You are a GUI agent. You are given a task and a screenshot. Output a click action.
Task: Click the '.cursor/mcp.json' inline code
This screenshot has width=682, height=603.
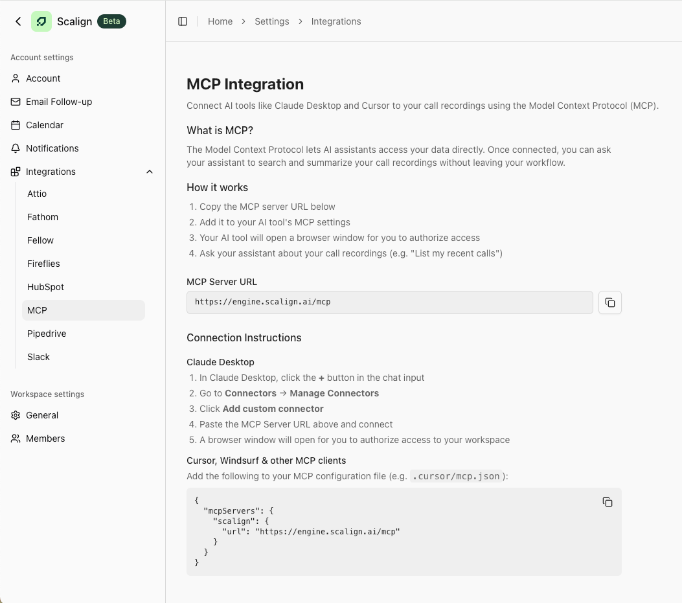pos(456,477)
